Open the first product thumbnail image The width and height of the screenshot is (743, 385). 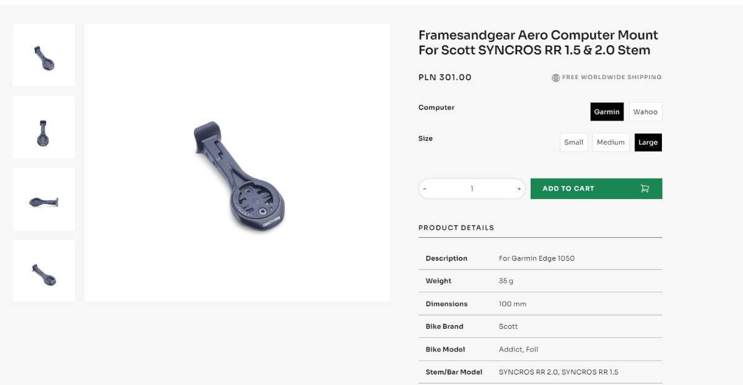[44, 56]
